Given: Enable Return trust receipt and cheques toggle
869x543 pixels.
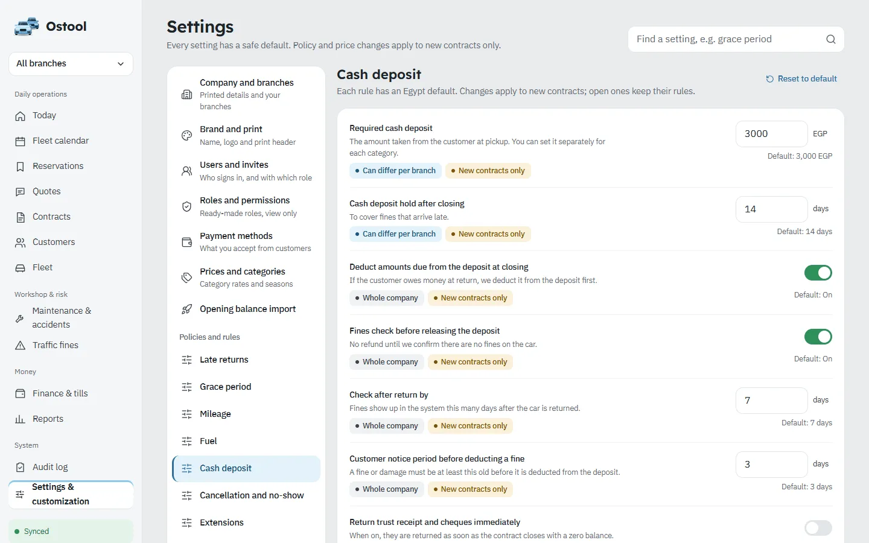Looking at the screenshot, I should [x=818, y=528].
